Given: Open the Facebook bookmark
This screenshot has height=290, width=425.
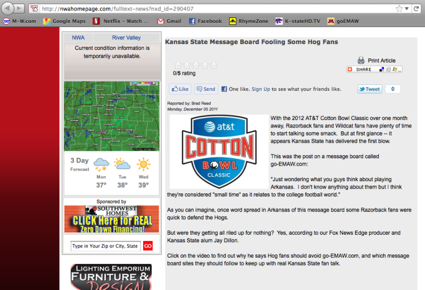Looking at the screenshot, I should click(205, 21).
